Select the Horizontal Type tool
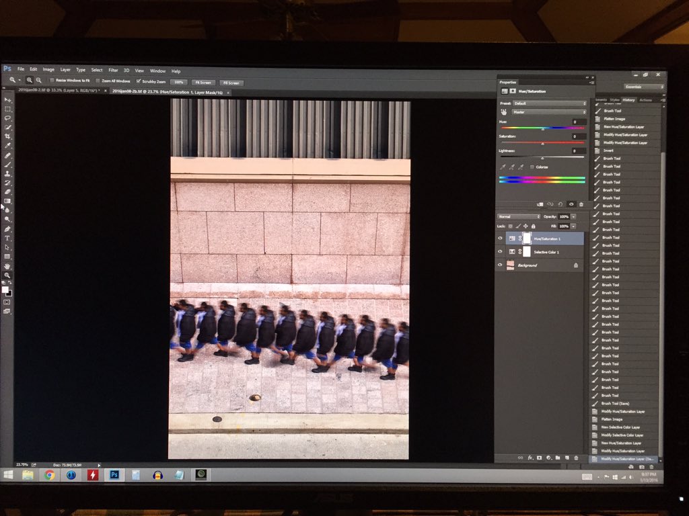689x516 pixels. 7,239
